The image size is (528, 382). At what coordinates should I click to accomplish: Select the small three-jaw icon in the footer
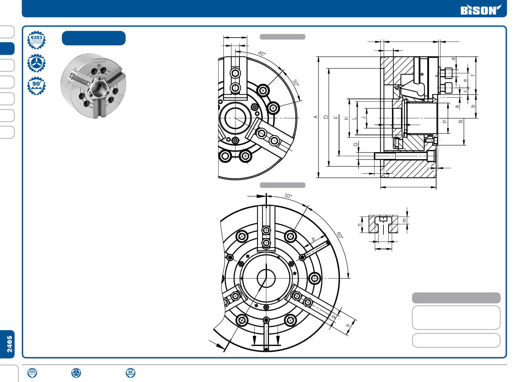click(x=76, y=373)
